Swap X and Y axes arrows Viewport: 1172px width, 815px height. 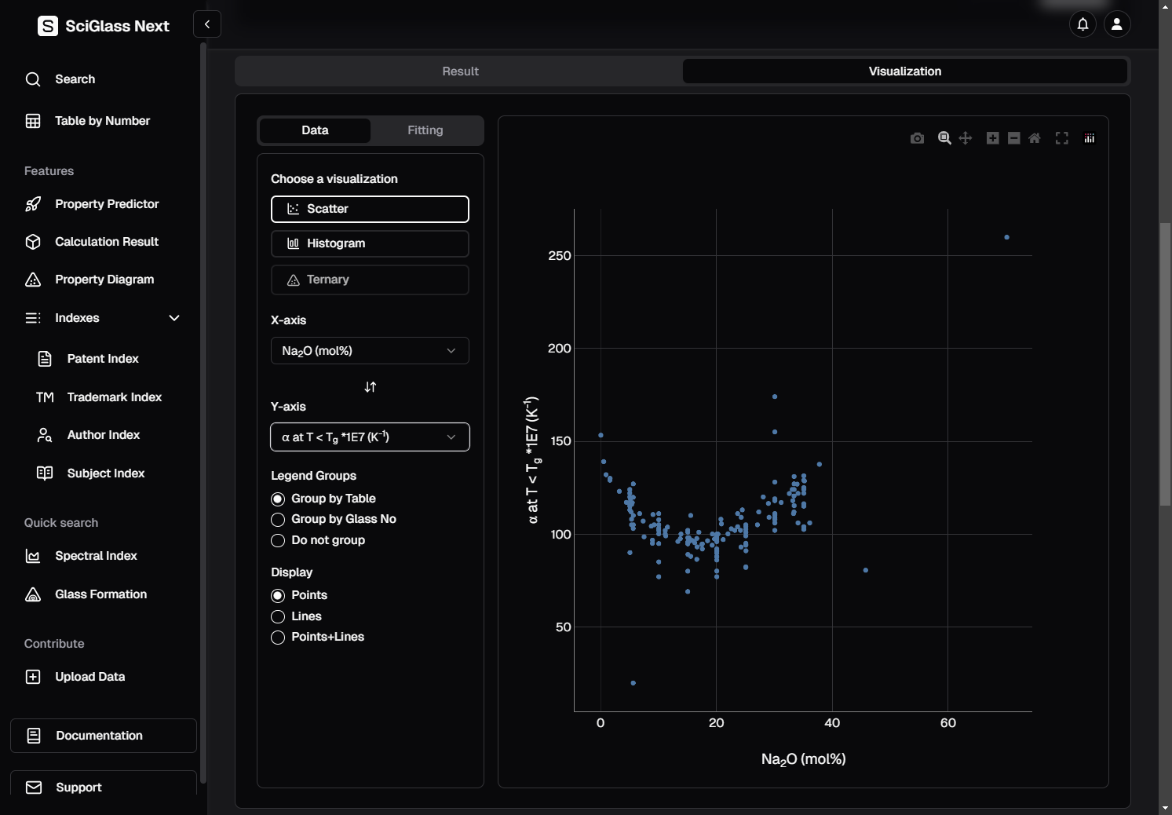click(x=371, y=387)
